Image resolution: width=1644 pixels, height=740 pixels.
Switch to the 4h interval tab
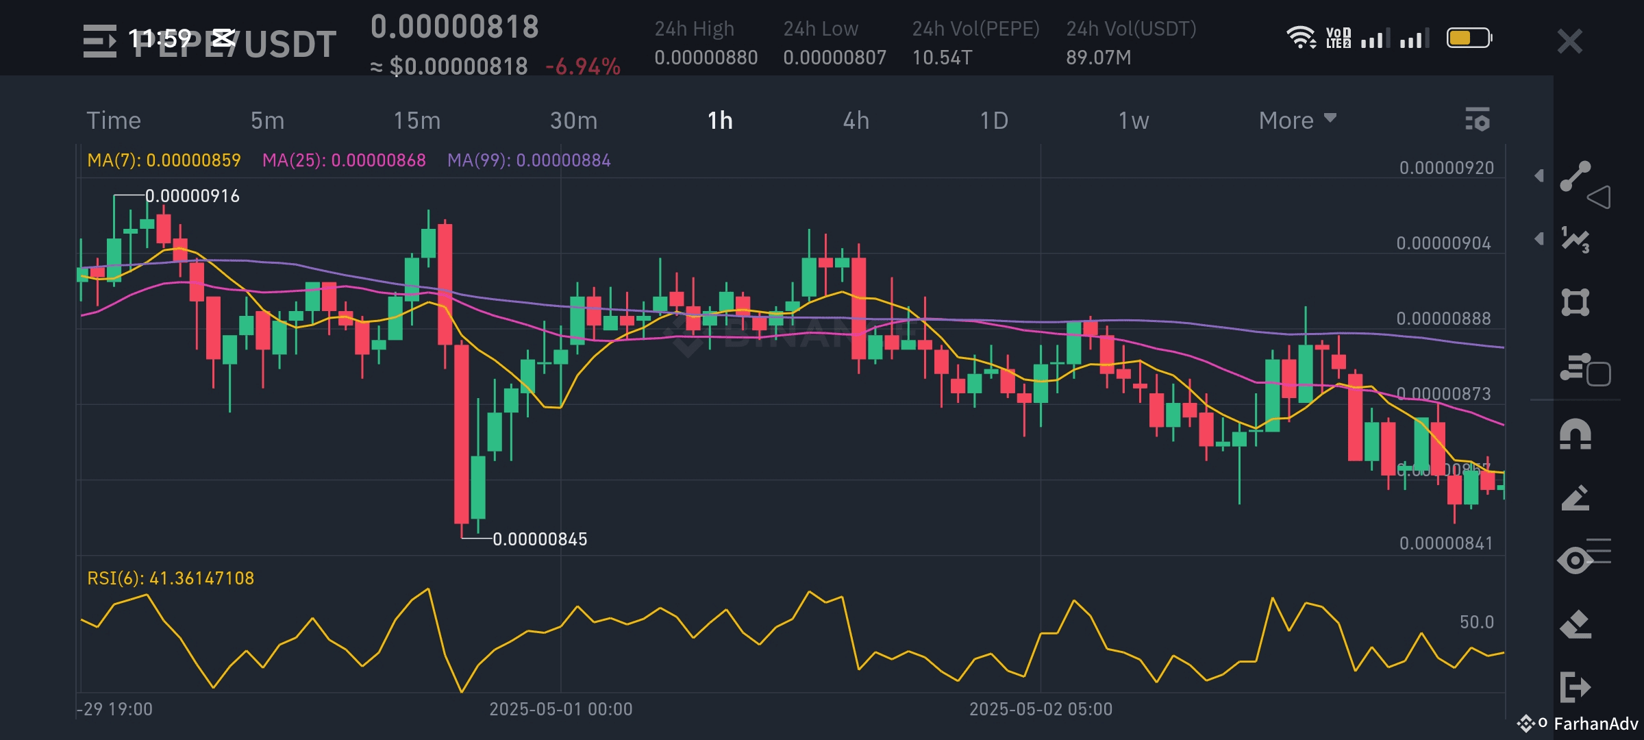[x=856, y=121]
